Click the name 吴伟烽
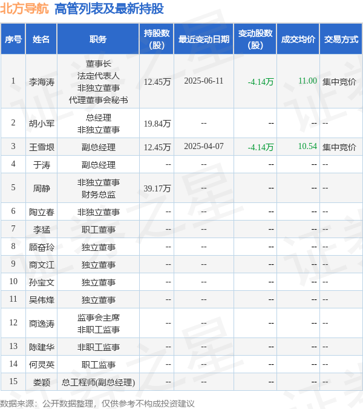 [x=42, y=300]
